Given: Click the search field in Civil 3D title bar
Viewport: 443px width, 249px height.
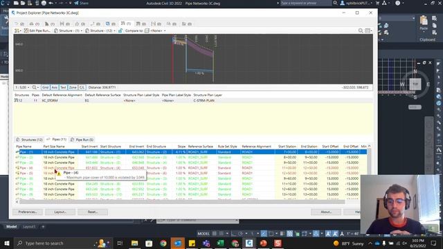Looking at the screenshot, I should click(306, 3).
